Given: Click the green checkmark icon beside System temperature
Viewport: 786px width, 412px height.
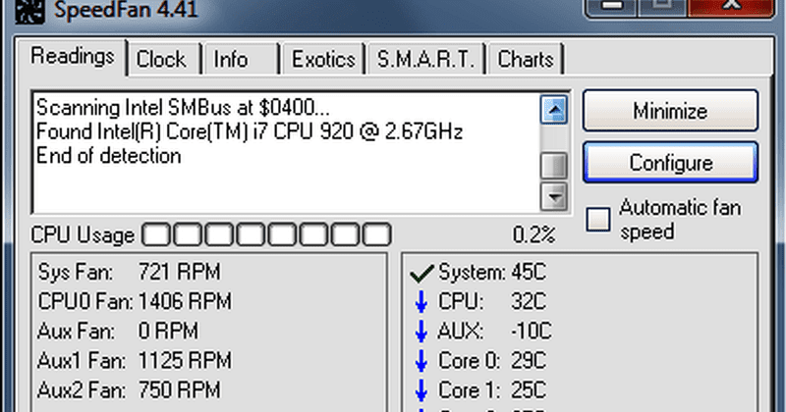Looking at the screenshot, I should coord(421,274).
